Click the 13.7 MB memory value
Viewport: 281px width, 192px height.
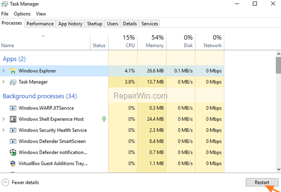(x=155, y=82)
